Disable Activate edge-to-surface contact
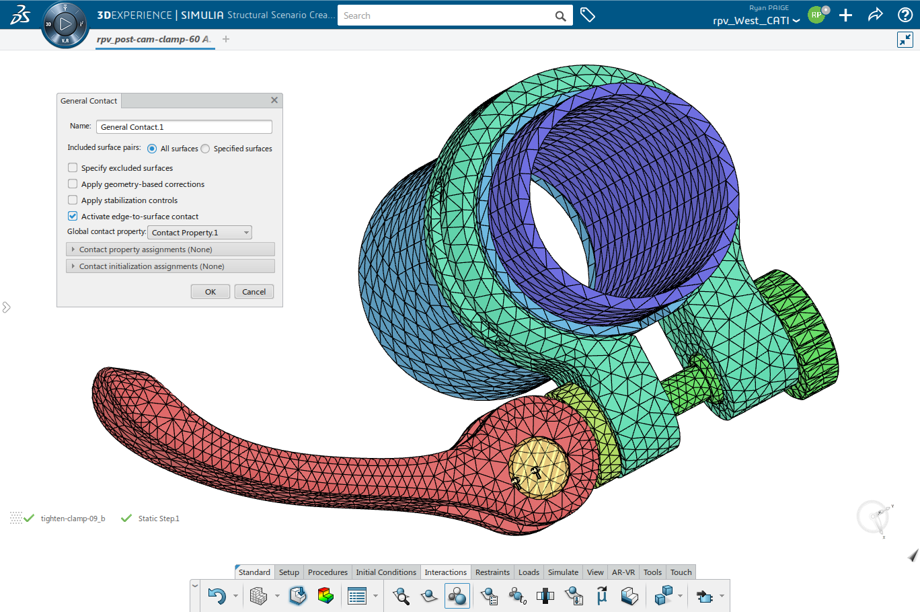 pos(72,216)
